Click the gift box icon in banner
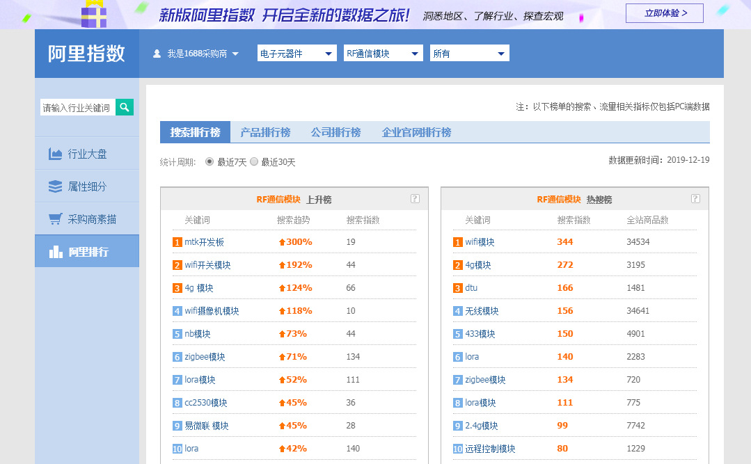This screenshot has width=751, height=464. point(94,15)
